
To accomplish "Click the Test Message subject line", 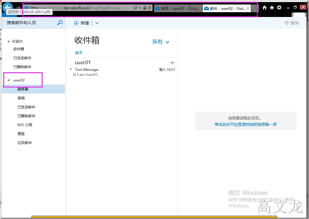I will 87,69.
